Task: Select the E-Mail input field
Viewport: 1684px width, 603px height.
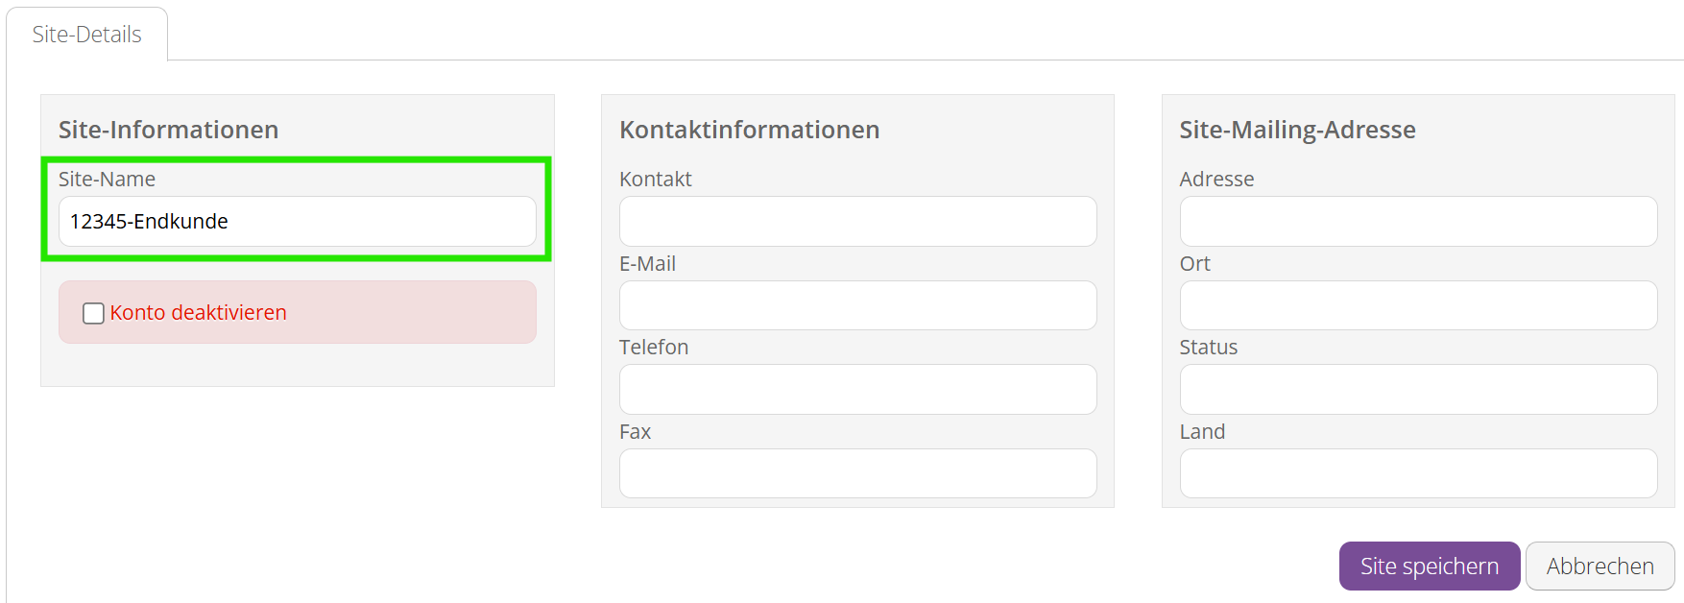Action: (857, 305)
